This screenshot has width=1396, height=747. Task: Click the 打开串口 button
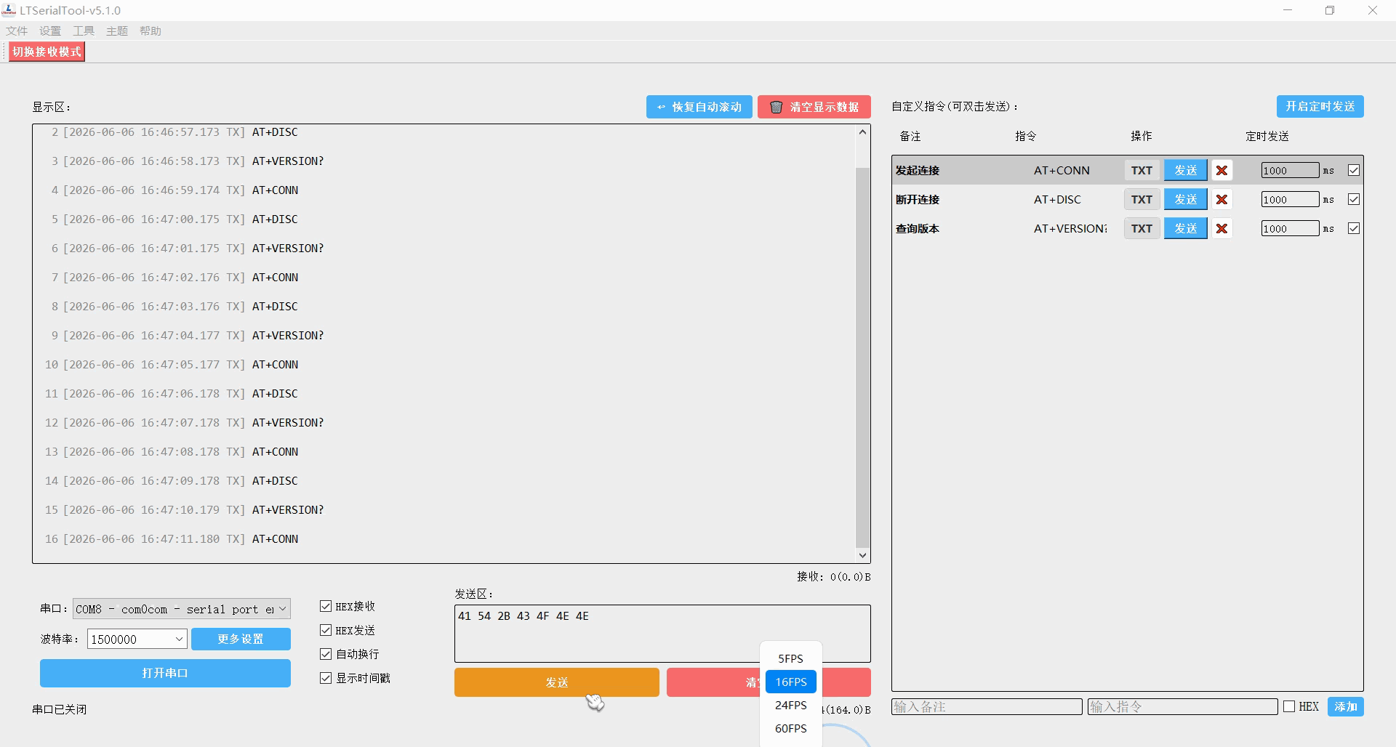(165, 673)
